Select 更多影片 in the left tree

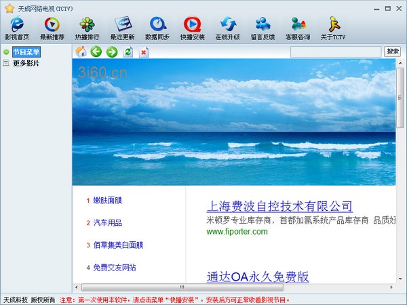[26, 63]
